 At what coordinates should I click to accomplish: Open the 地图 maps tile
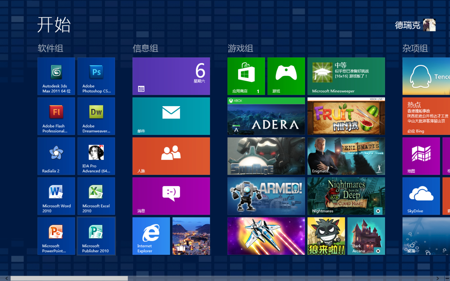point(421,156)
